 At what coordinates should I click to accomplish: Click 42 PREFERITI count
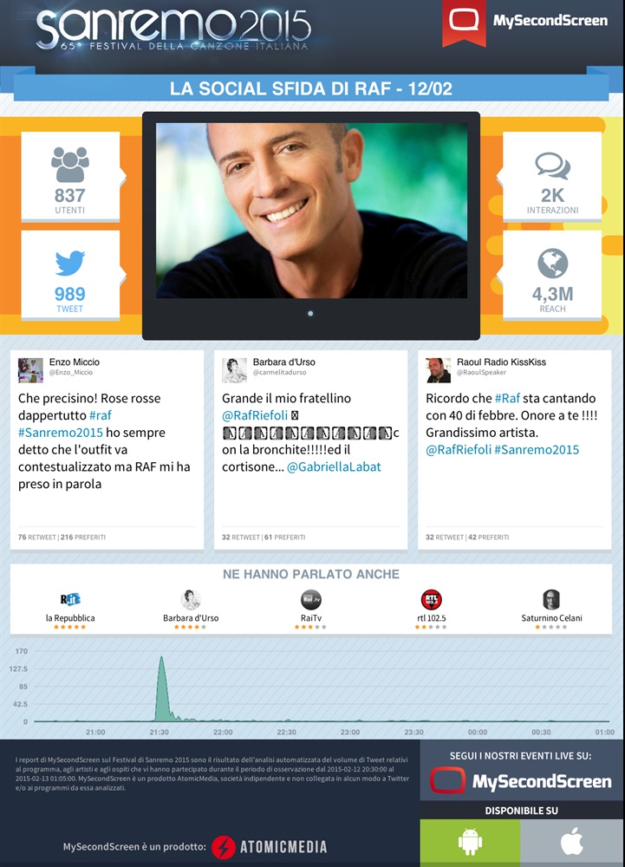tap(489, 537)
